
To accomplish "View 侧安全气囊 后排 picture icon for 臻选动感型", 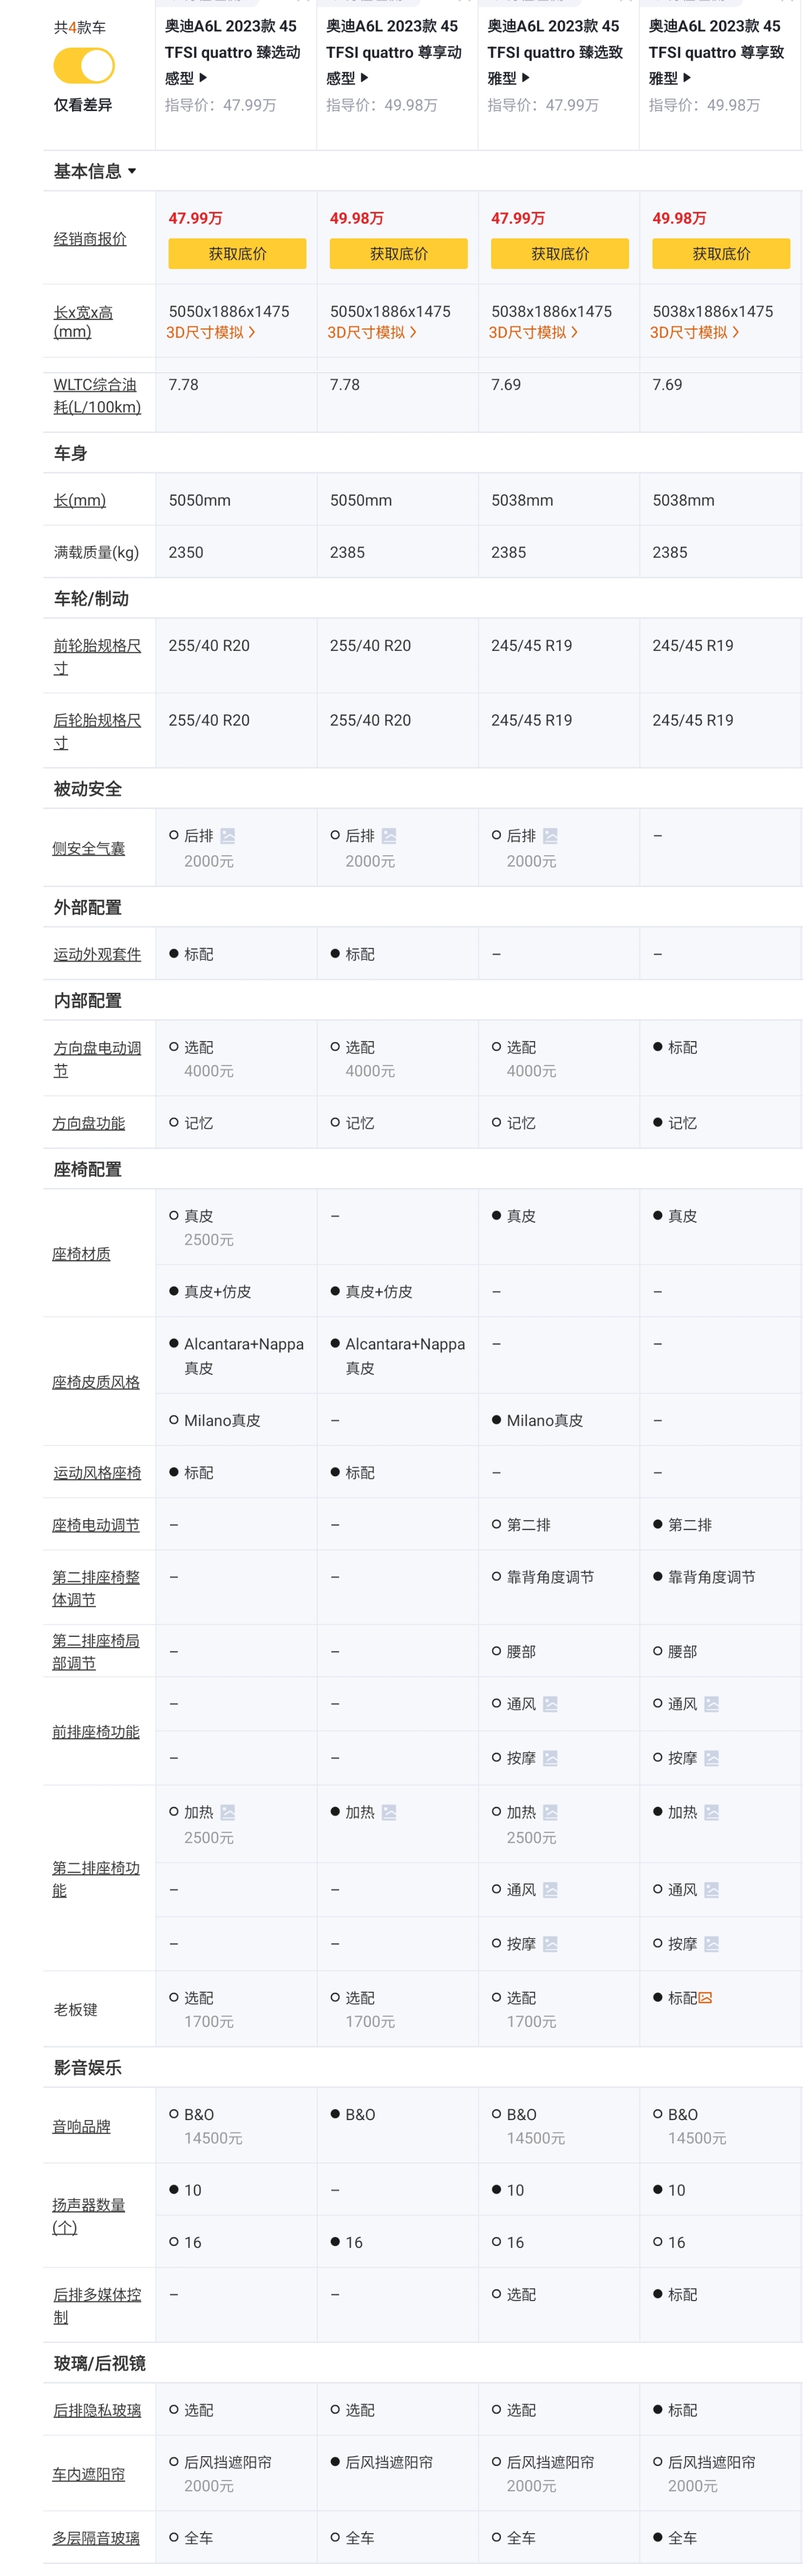I will (228, 836).
